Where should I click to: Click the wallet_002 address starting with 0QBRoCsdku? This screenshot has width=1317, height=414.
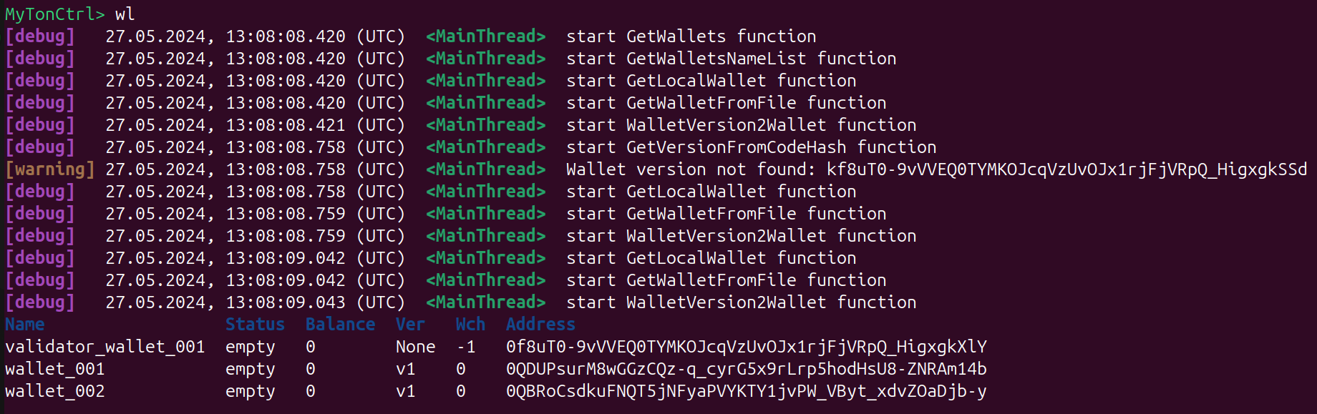point(746,391)
